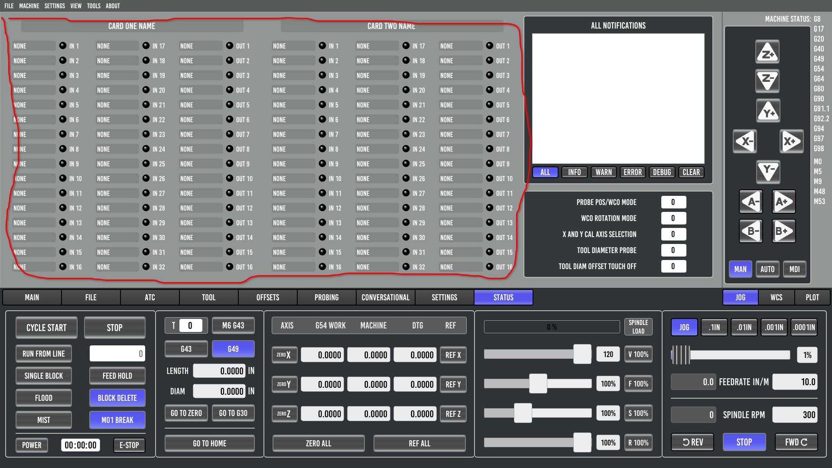Click the Y- jog direction icon
The image size is (832, 468).
pyautogui.click(x=768, y=172)
